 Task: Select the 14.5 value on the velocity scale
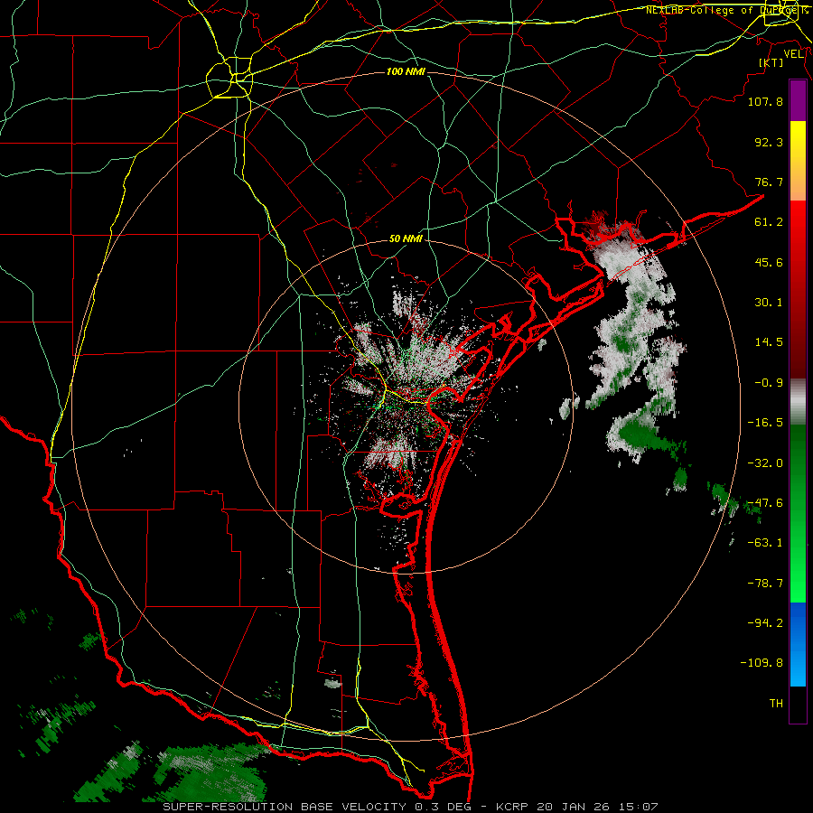coord(769,342)
